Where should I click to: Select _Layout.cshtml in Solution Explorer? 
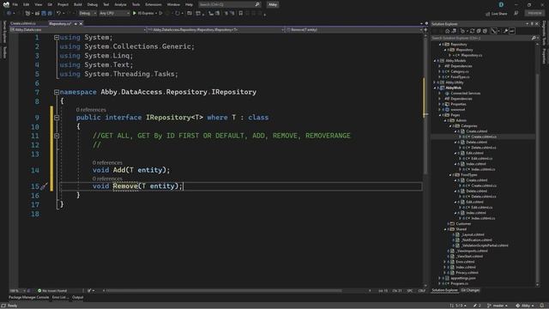pos(473,234)
